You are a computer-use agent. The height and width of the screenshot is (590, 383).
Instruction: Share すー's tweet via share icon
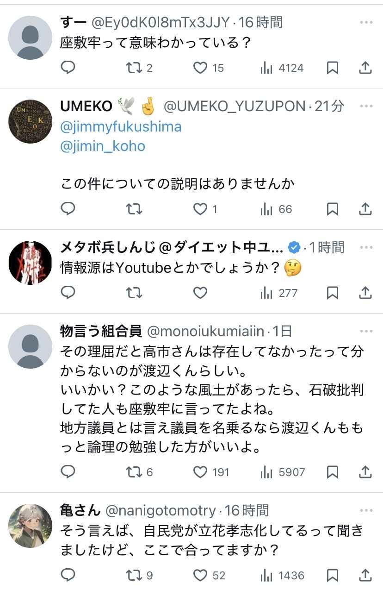click(365, 68)
